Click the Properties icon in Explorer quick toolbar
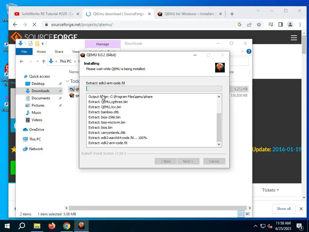This screenshot has height=232, width=309. [30, 43]
